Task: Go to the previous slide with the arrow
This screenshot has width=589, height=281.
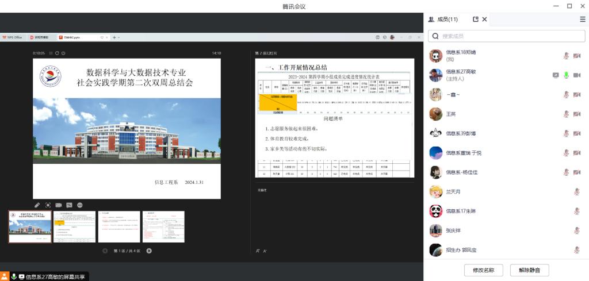Action: coord(105,251)
